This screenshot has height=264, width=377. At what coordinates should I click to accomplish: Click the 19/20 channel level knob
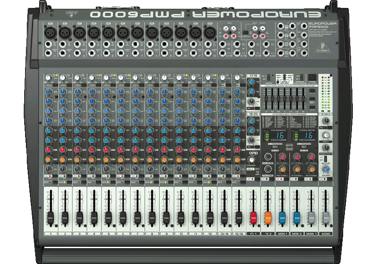coord(251,140)
